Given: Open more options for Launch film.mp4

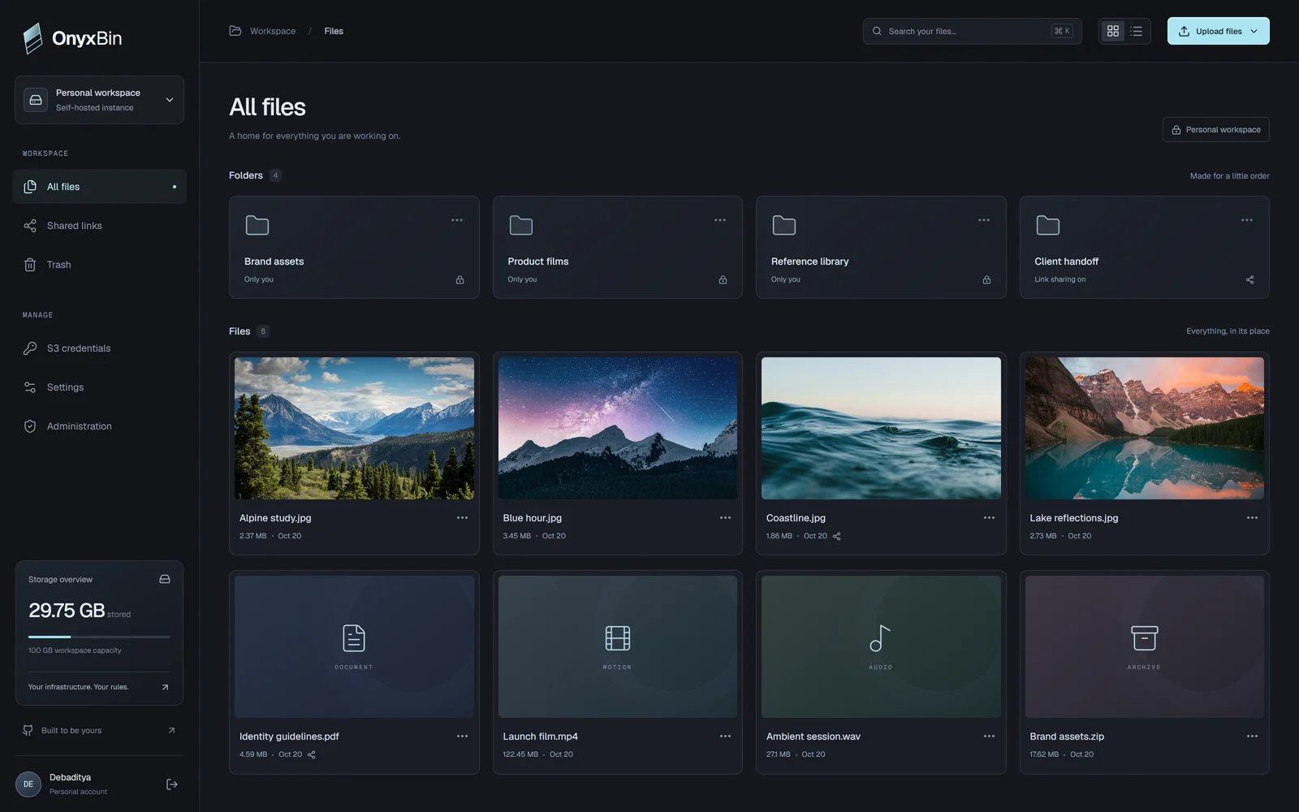Looking at the screenshot, I should coord(725,736).
